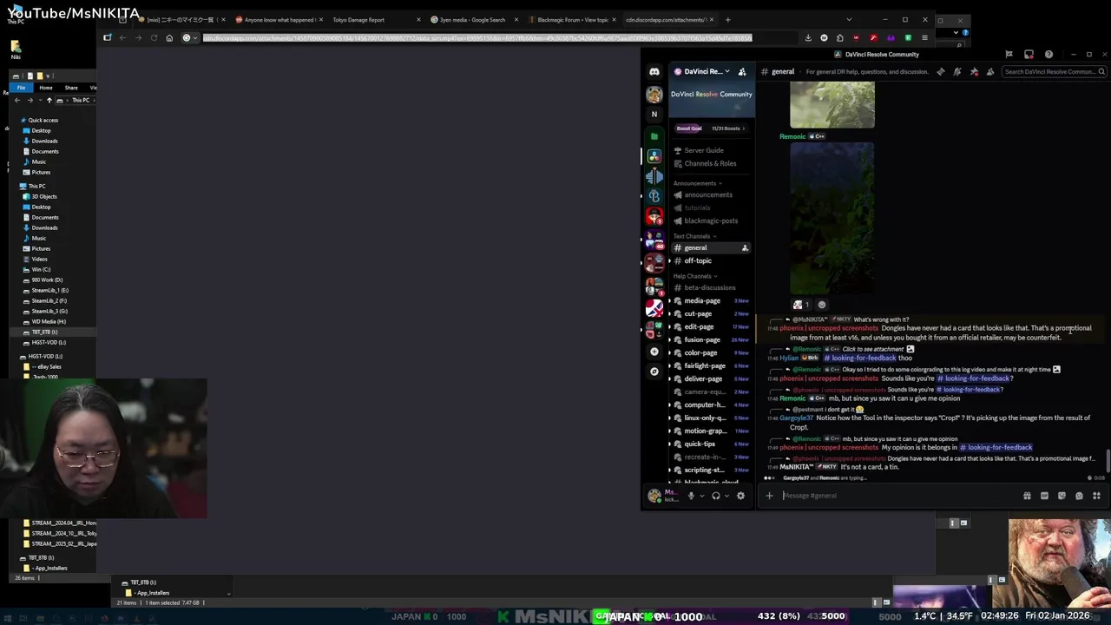Screen dimensions: 1111x625
Task: Open Channels & Roles
Action: 710,163
